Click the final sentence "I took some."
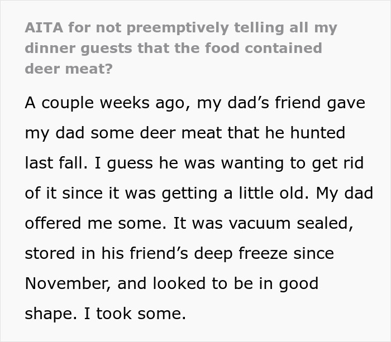The width and height of the screenshot is (391, 342). (135, 314)
